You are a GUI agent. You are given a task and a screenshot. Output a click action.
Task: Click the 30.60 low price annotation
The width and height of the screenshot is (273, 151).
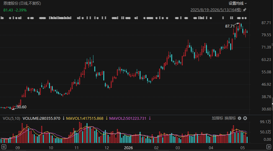tap(22, 107)
